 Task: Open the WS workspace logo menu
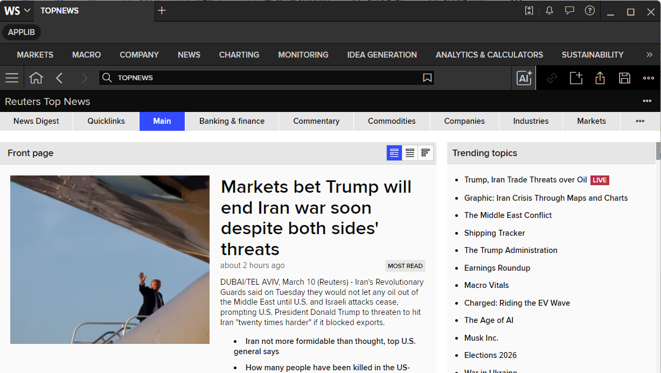tap(17, 11)
